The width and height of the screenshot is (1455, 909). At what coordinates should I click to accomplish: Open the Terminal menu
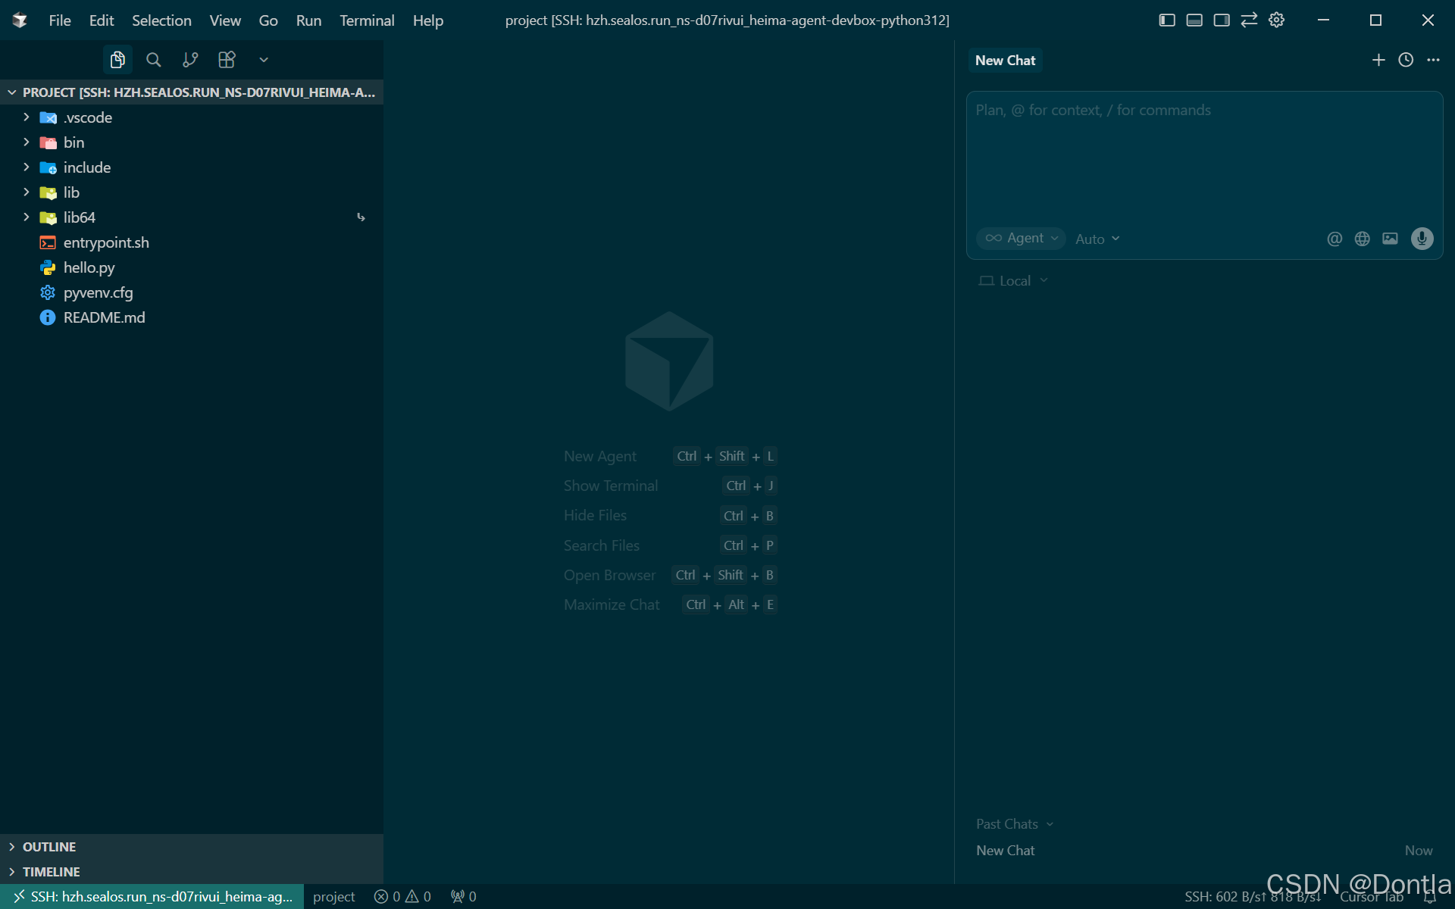click(x=367, y=20)
